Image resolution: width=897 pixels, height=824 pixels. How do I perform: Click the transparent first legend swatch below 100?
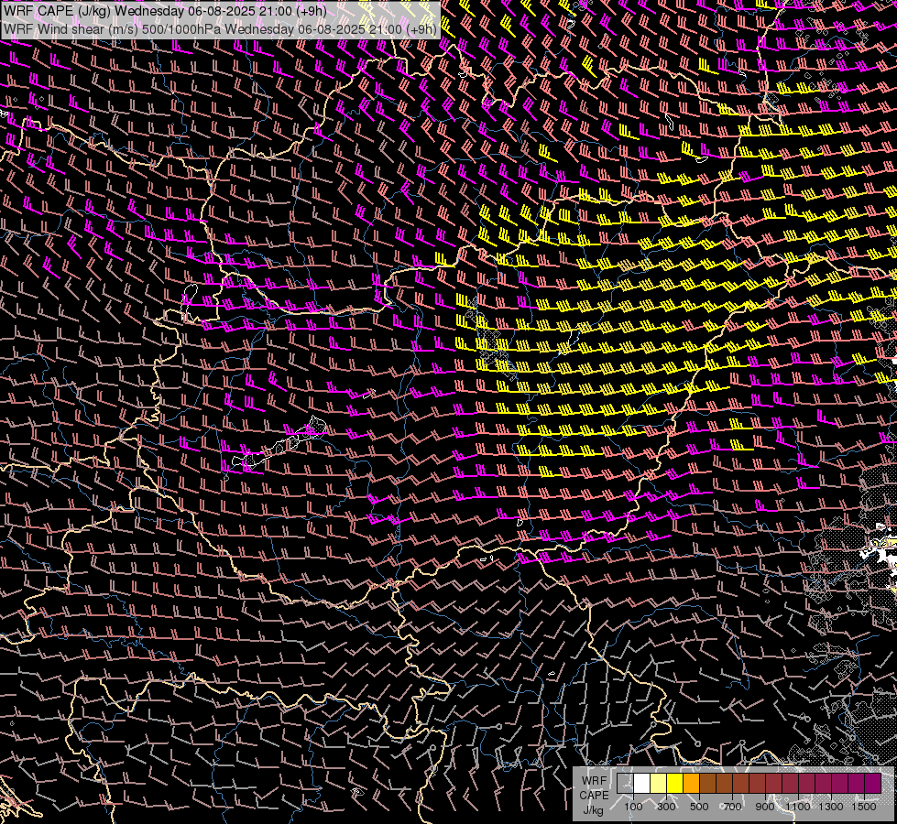(625, 784)
